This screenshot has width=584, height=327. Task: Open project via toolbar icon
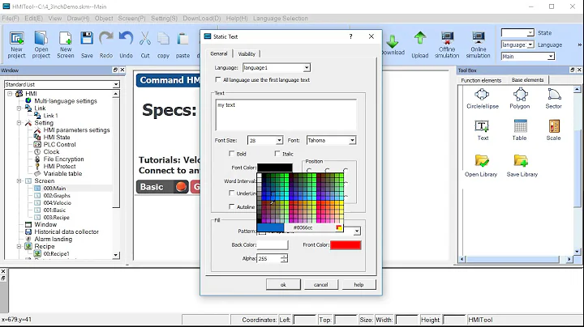click(41, 45)
